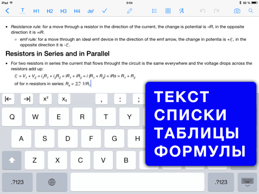This screenshot has width=259, height=194.
Task: Tap the pencil edit icon
Action: [x=129, y=11]
